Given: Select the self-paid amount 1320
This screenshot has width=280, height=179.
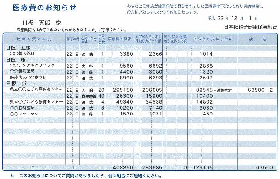Looking at the screenshot, I should click(206, 72).
